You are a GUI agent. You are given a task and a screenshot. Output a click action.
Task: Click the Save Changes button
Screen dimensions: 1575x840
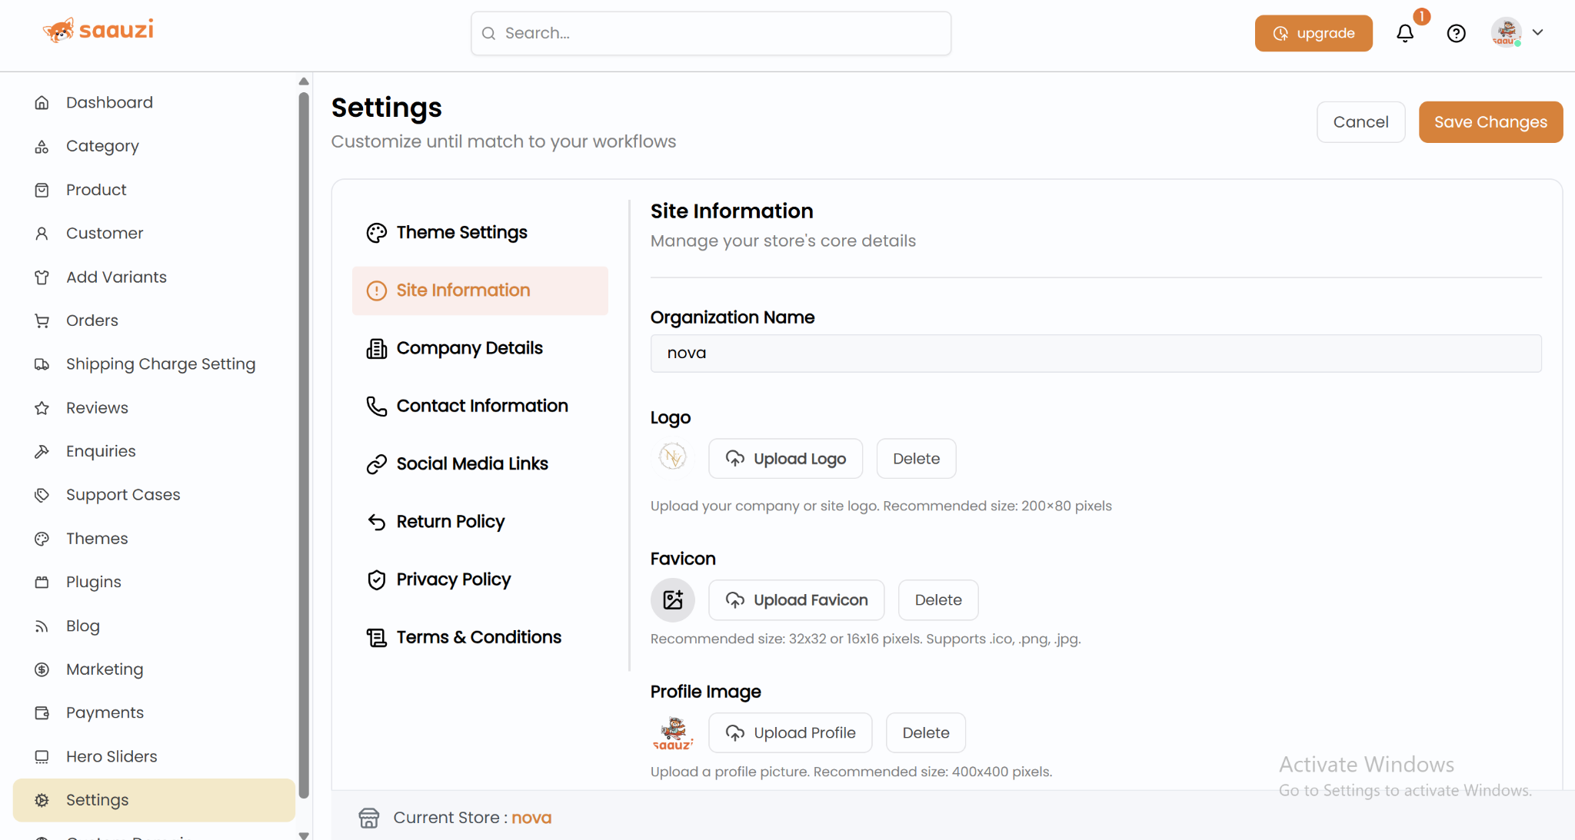point(1490,122)
